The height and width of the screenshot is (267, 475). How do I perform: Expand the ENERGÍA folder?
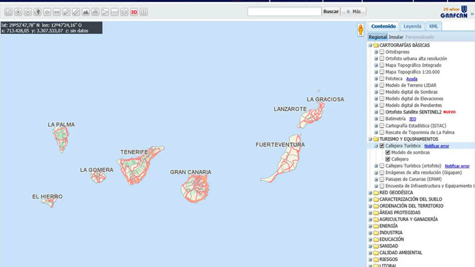[370, 226]
